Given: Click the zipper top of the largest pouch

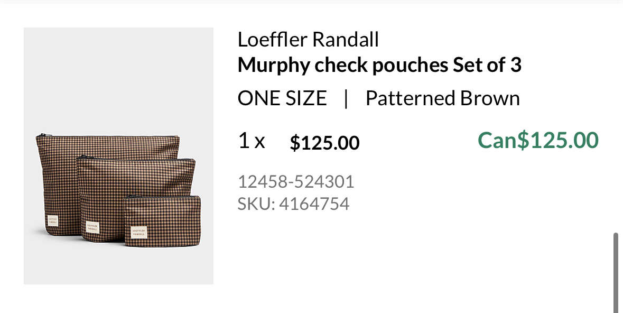Looking at the screenshot, I should 106,136.
